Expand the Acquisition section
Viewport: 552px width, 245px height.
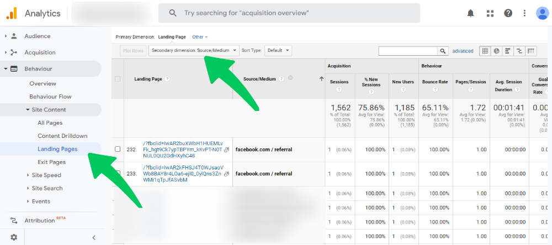(x=6, y=52)
